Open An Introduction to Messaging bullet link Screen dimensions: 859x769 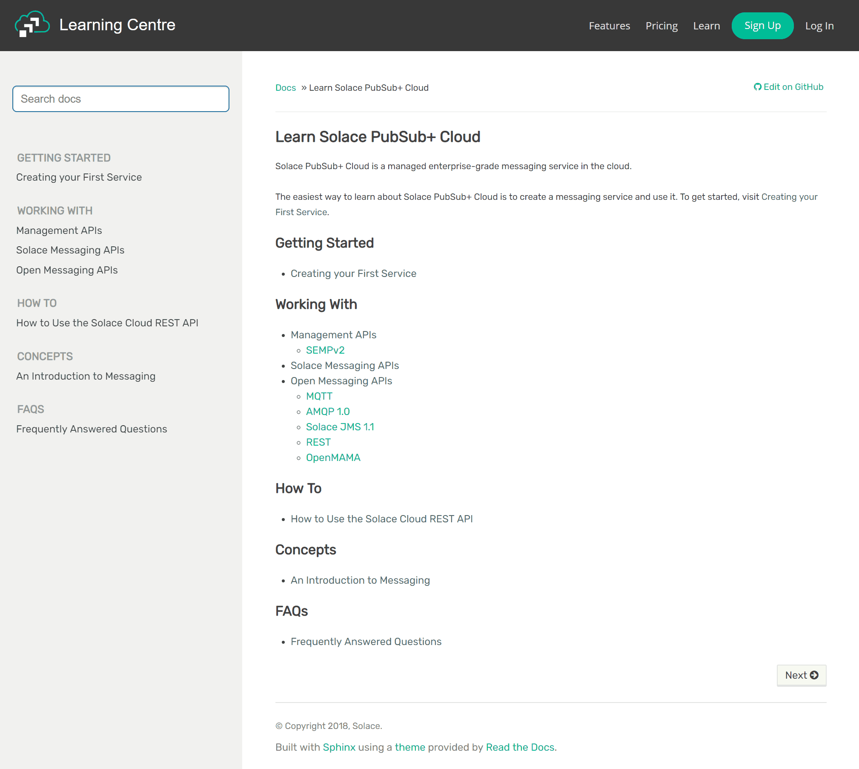[360, 580]
